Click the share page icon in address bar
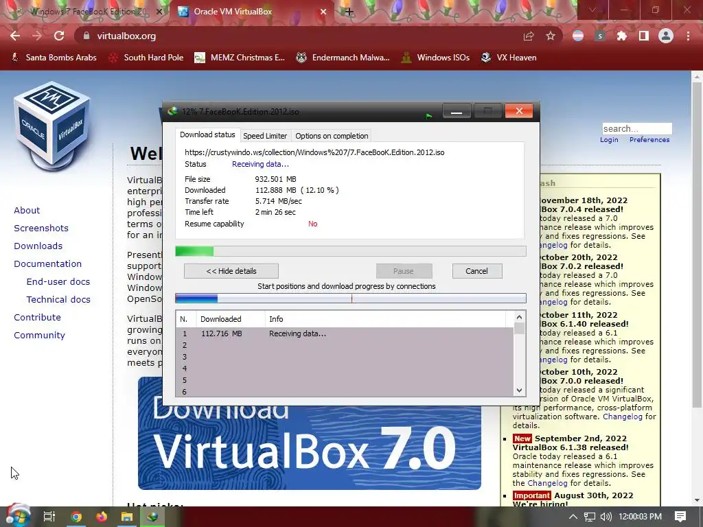Viewport: 703px width, 527px height. (x=529, y=36)
